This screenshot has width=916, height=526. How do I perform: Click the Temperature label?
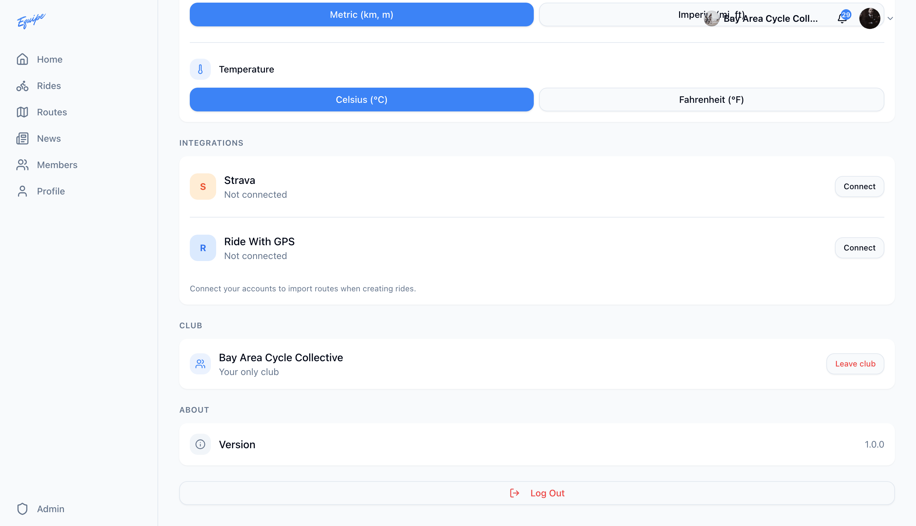coord(246,69)
